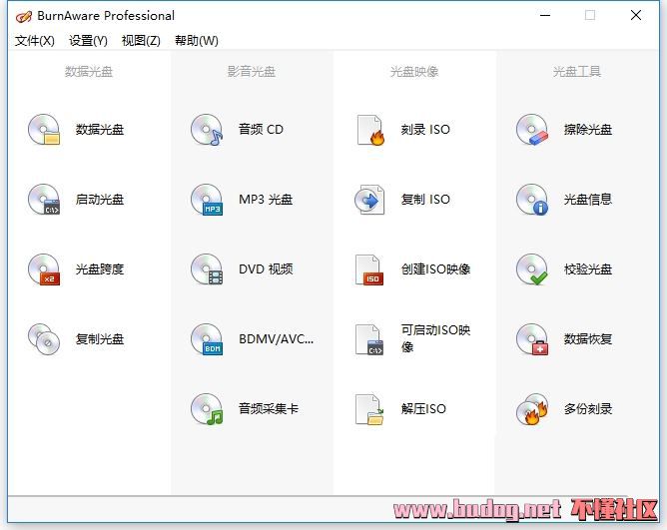Click the gray 数据光盘 column header
The image size is (667, 530).
tap(89, 72)
